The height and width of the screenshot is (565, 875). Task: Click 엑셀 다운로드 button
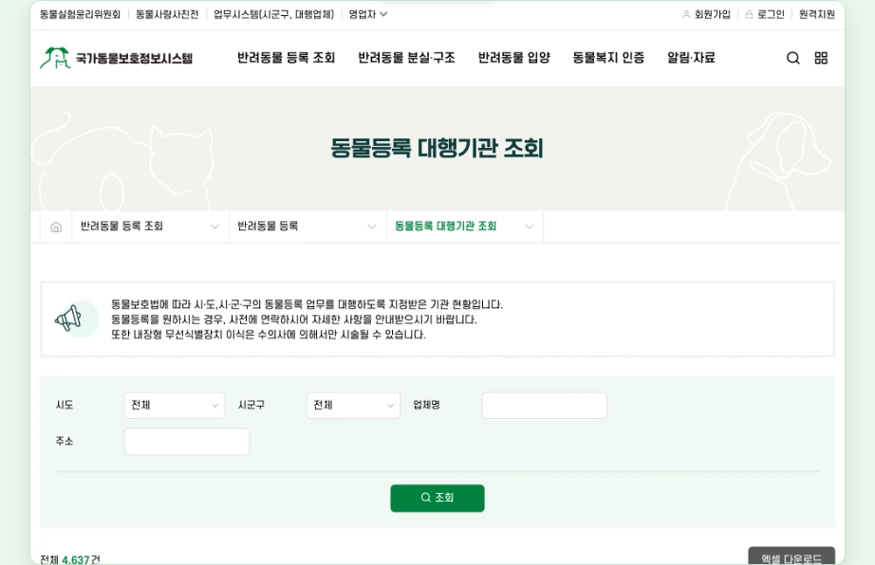791,556
